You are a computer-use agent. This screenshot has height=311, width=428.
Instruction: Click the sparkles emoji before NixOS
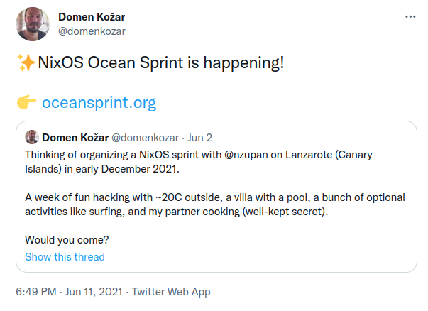(26, 62)
